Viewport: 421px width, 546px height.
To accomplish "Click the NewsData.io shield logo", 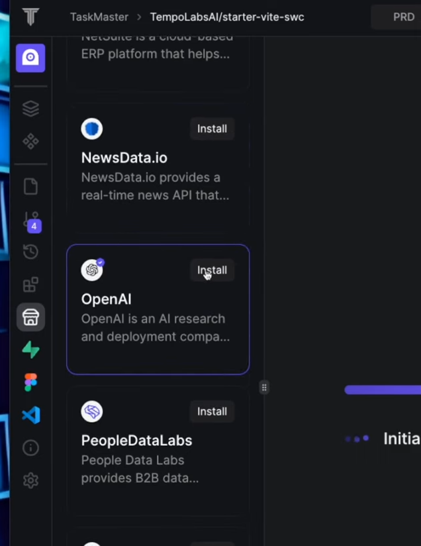I will [x=92, y=129].
